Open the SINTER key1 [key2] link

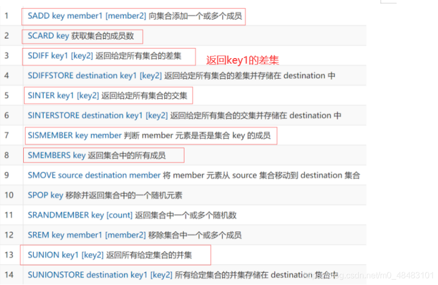(63, 96)
